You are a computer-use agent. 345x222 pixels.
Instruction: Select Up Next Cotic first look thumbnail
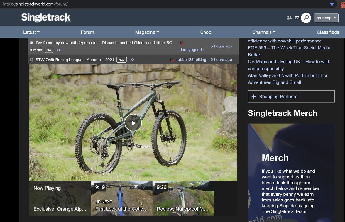122,198
